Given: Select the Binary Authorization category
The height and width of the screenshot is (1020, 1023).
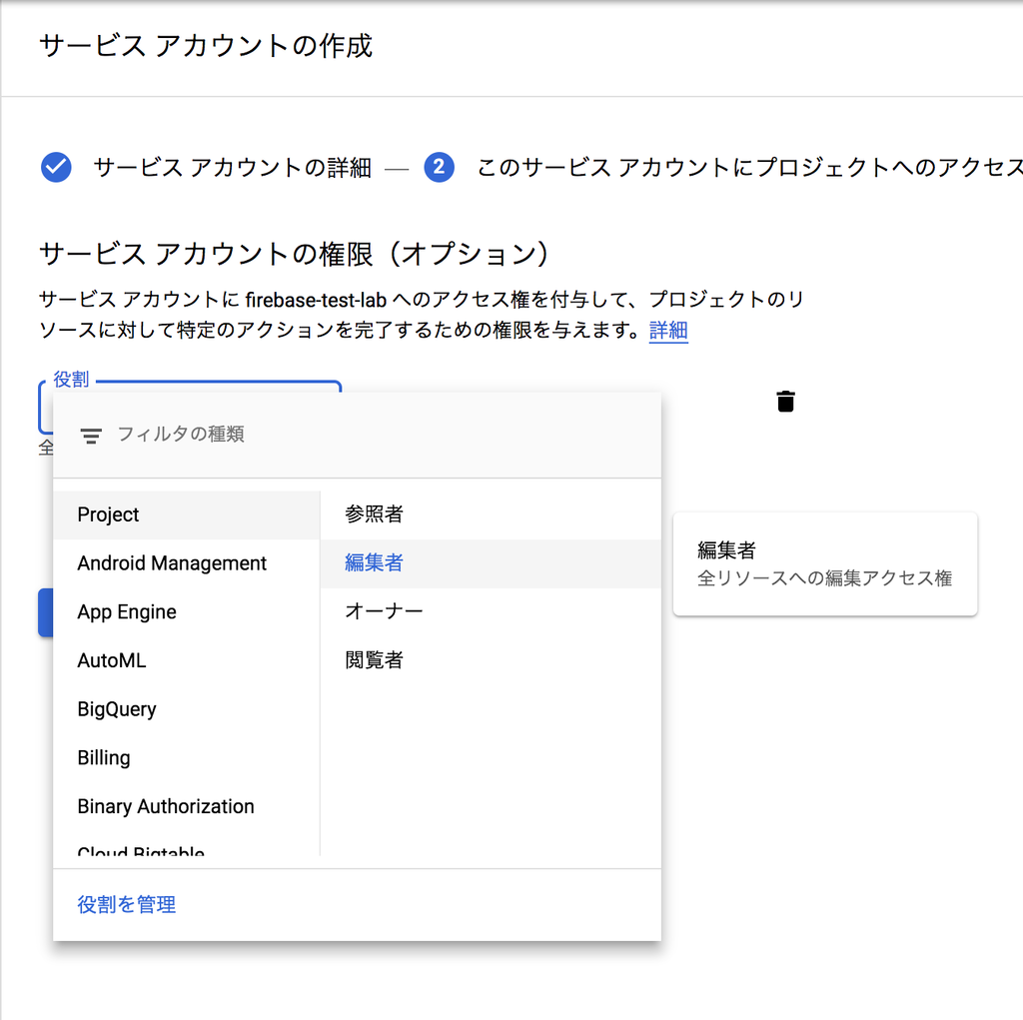Looking at the screenshot, I should [187, 806].
